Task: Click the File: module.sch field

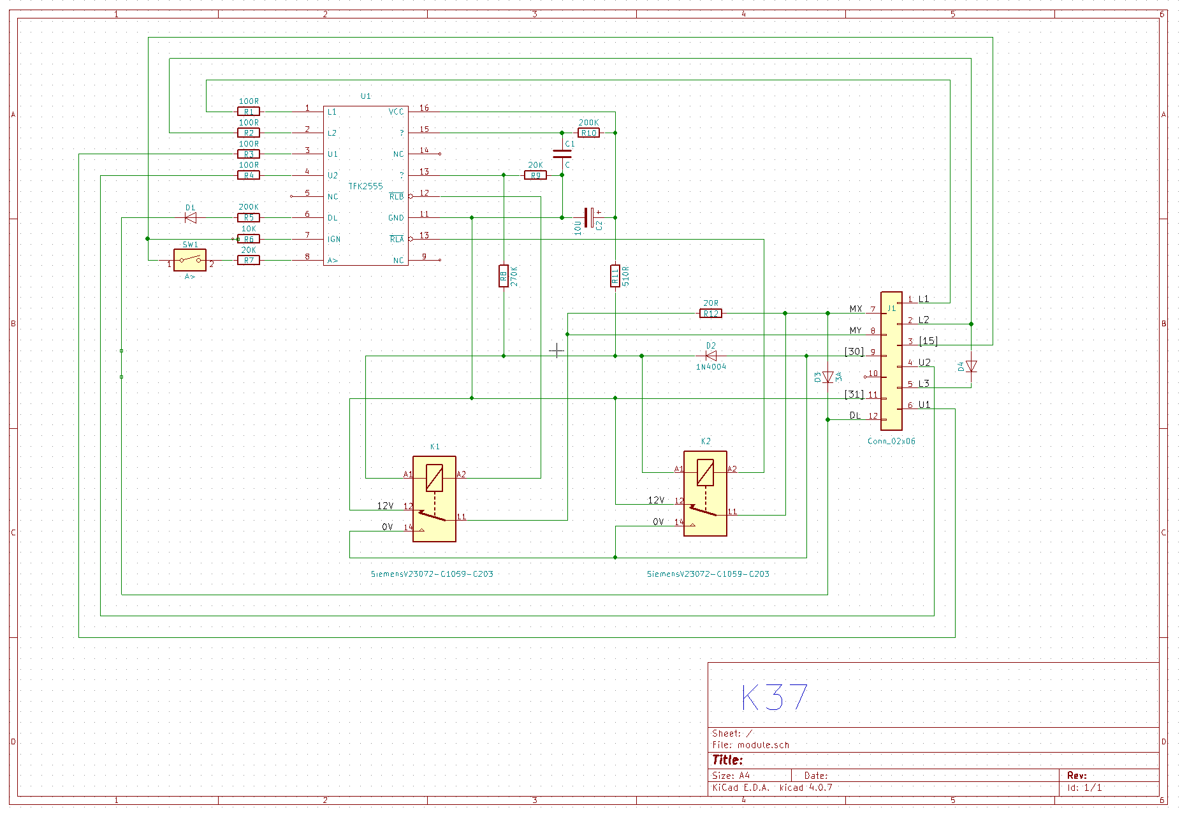Action: click(750, 744)
